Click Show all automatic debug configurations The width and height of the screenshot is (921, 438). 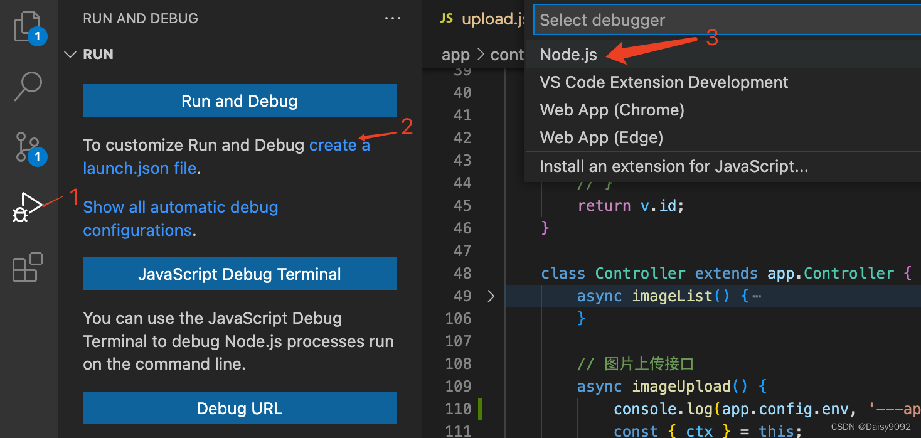180,206
